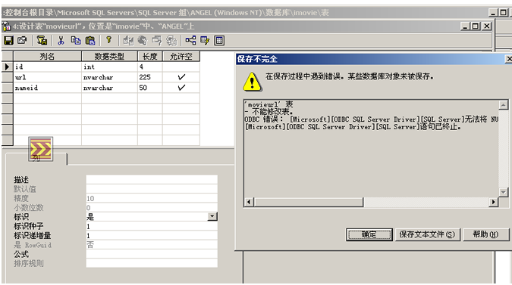
Task: Click the 精度 field showing 10
Action: coord(152,198)
